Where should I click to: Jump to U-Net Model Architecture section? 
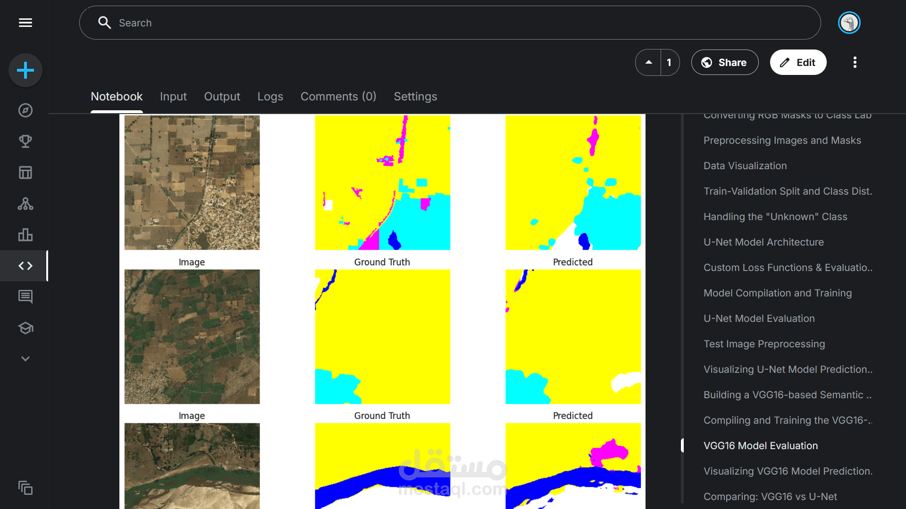coord(763,242)
